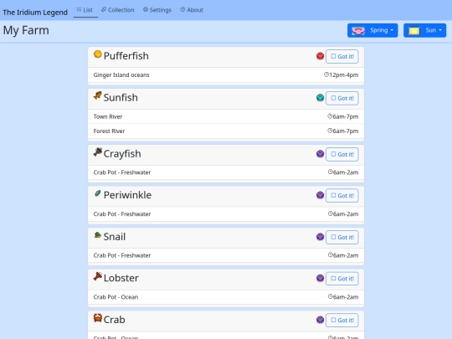Click Ginger Island oceans location
The width and height of the screenshot is (452, 339).
121,75
